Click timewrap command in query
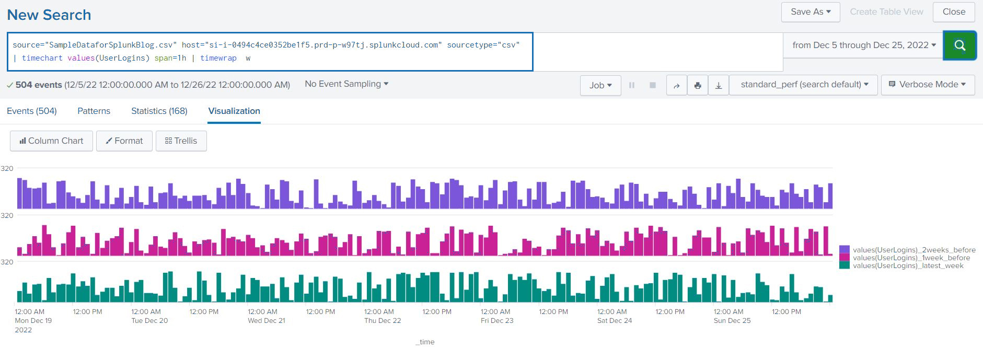Viewport: 983px width, 348px height. click(218, 58)
